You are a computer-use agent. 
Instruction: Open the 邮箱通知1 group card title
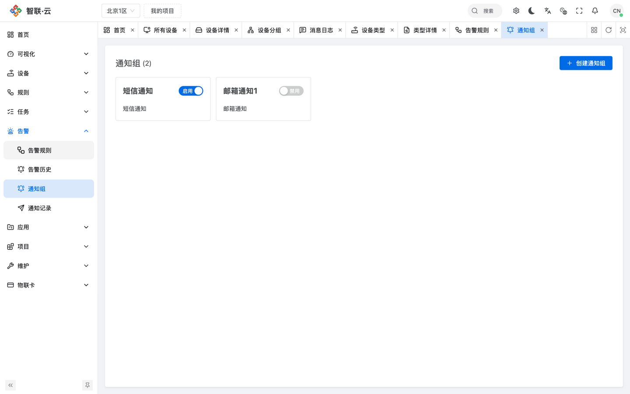point(240,91)
